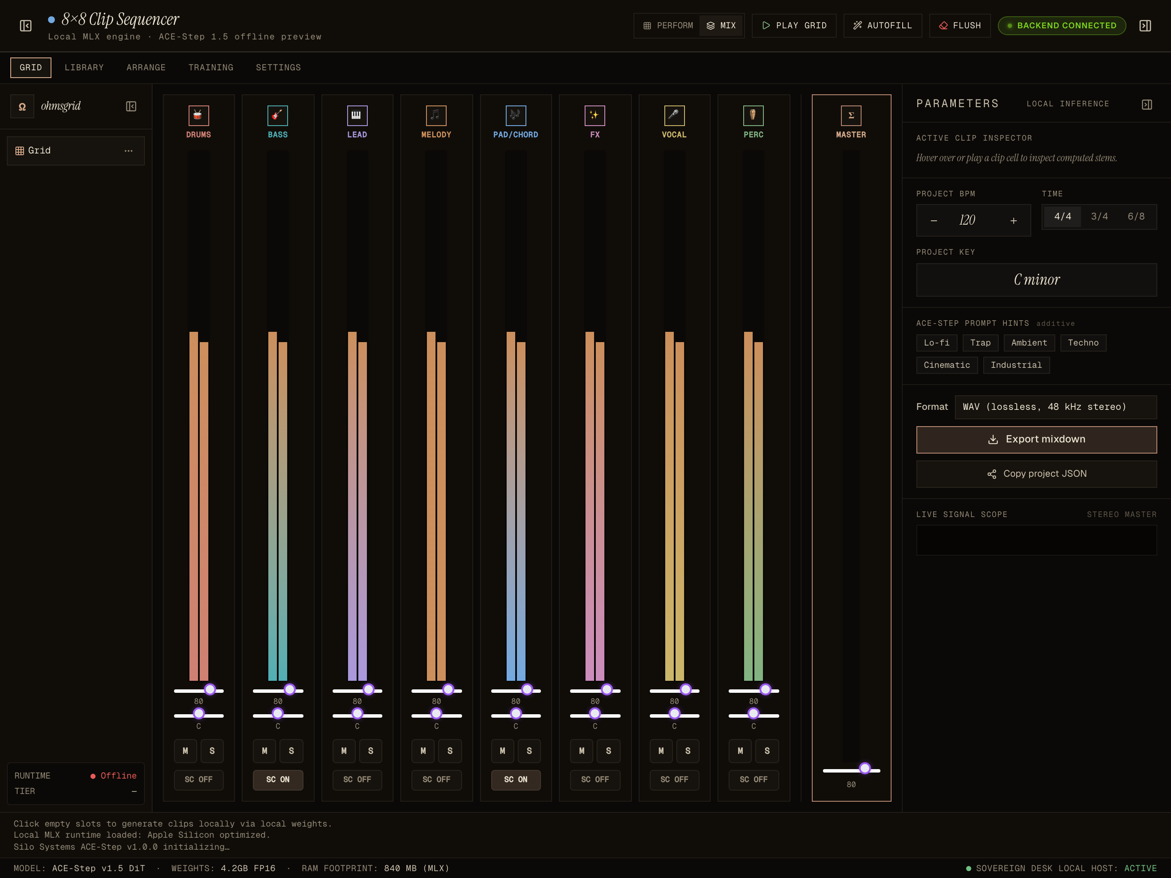Open the Grid tab
The width and height of the screenshot is (1171, 878).
pos(31,67)
